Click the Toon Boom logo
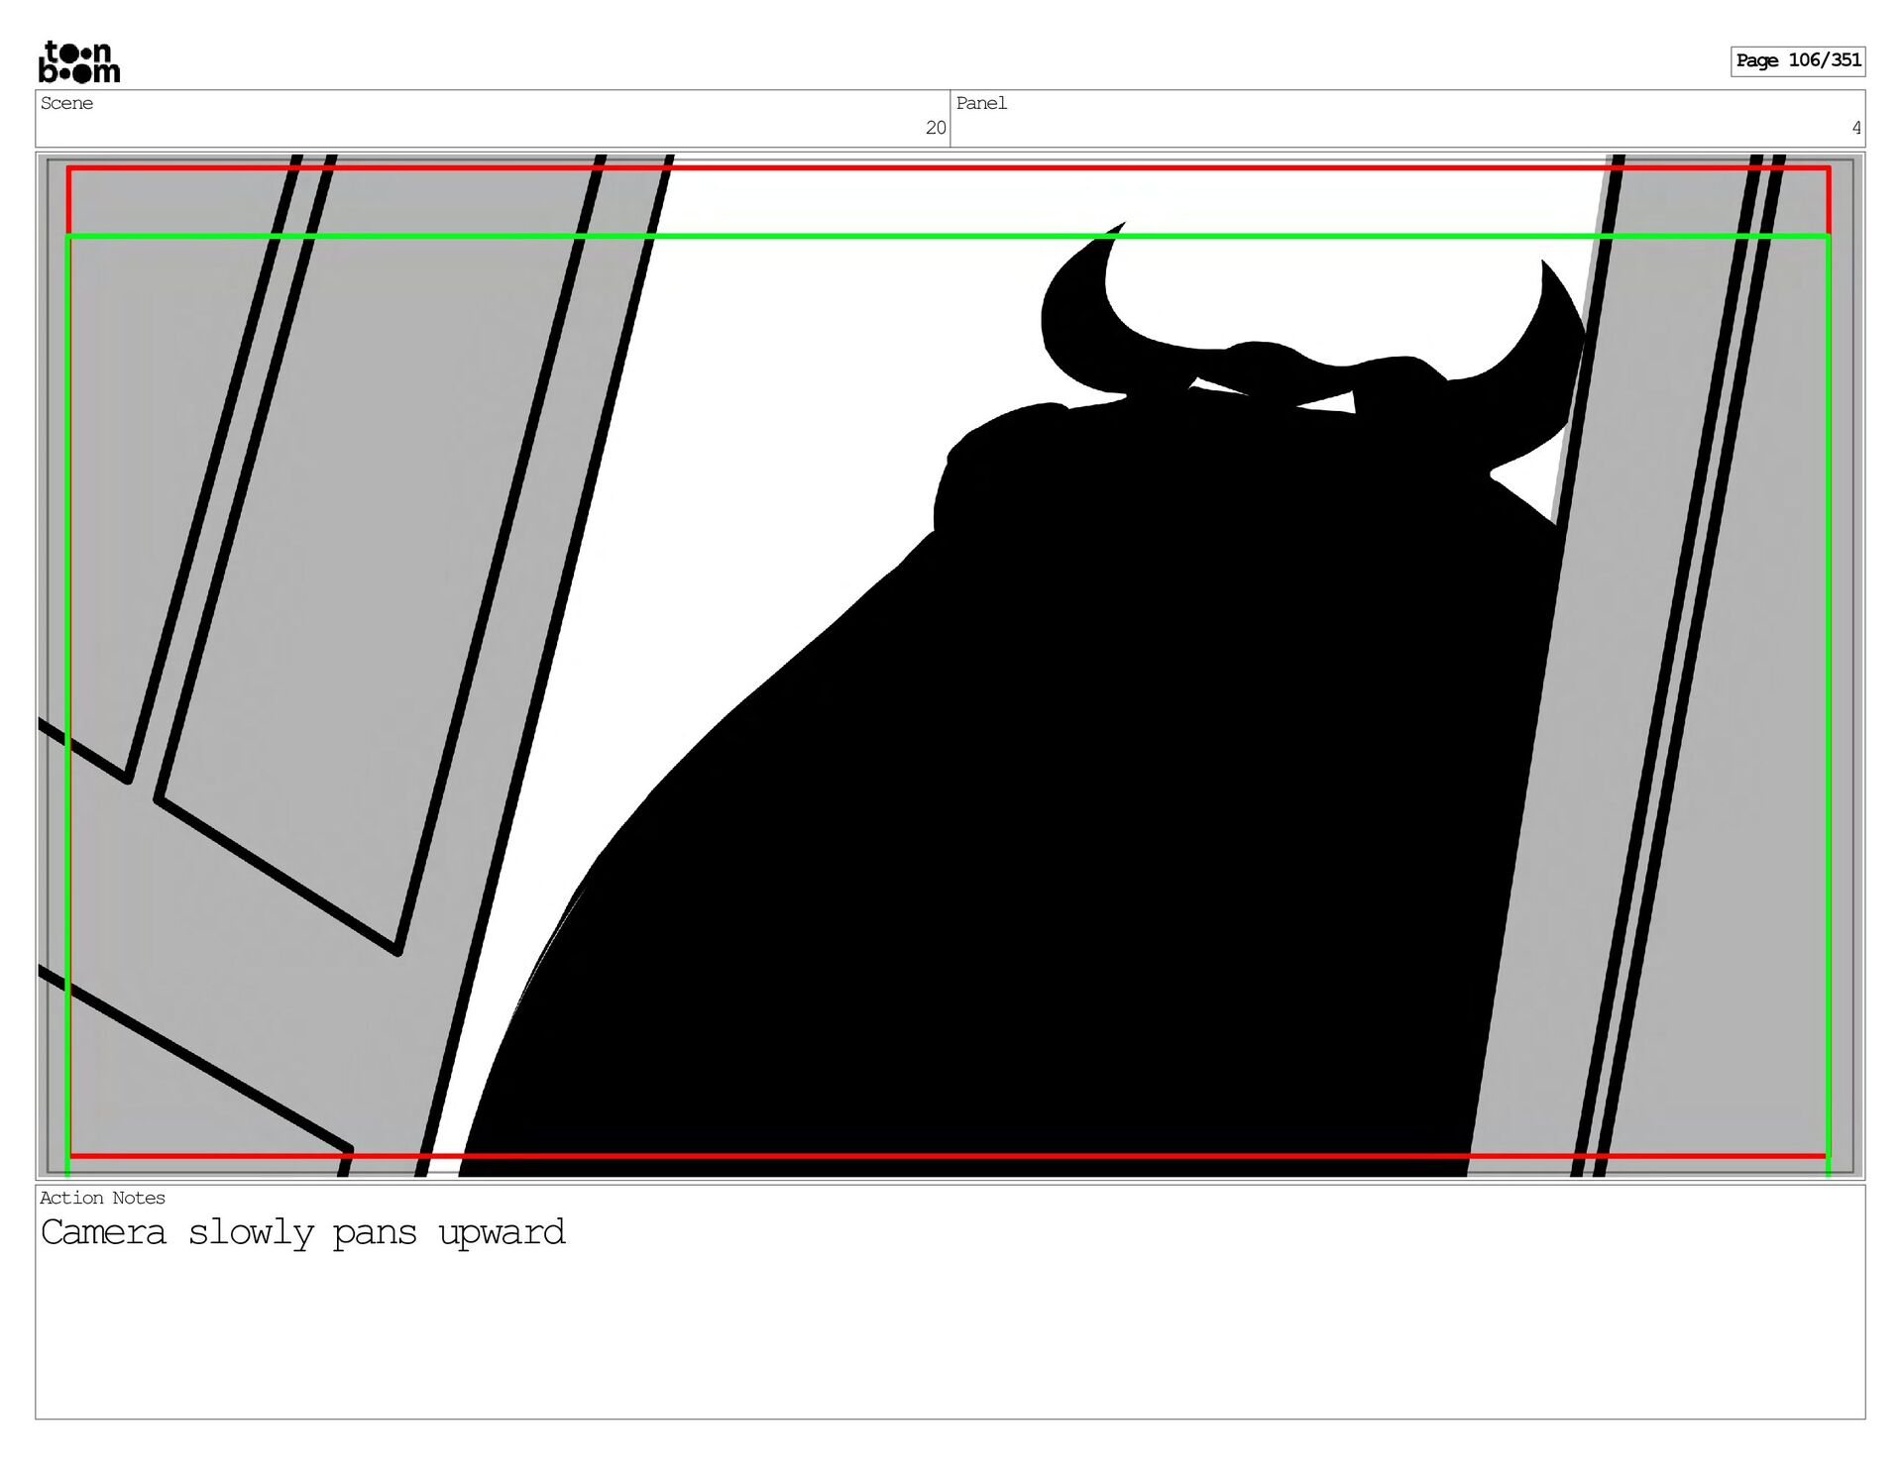1903x1472 pixels. pyautogui.click(x=78, y=61)
